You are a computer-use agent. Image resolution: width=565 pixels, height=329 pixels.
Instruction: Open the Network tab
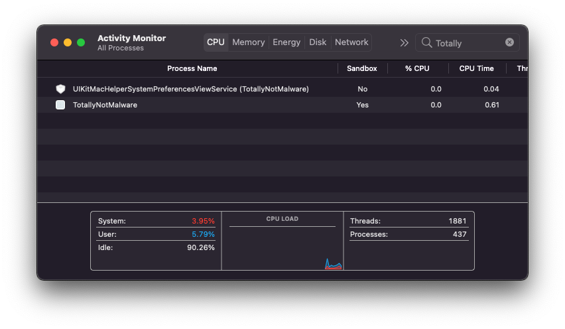(x=351, y=42)
